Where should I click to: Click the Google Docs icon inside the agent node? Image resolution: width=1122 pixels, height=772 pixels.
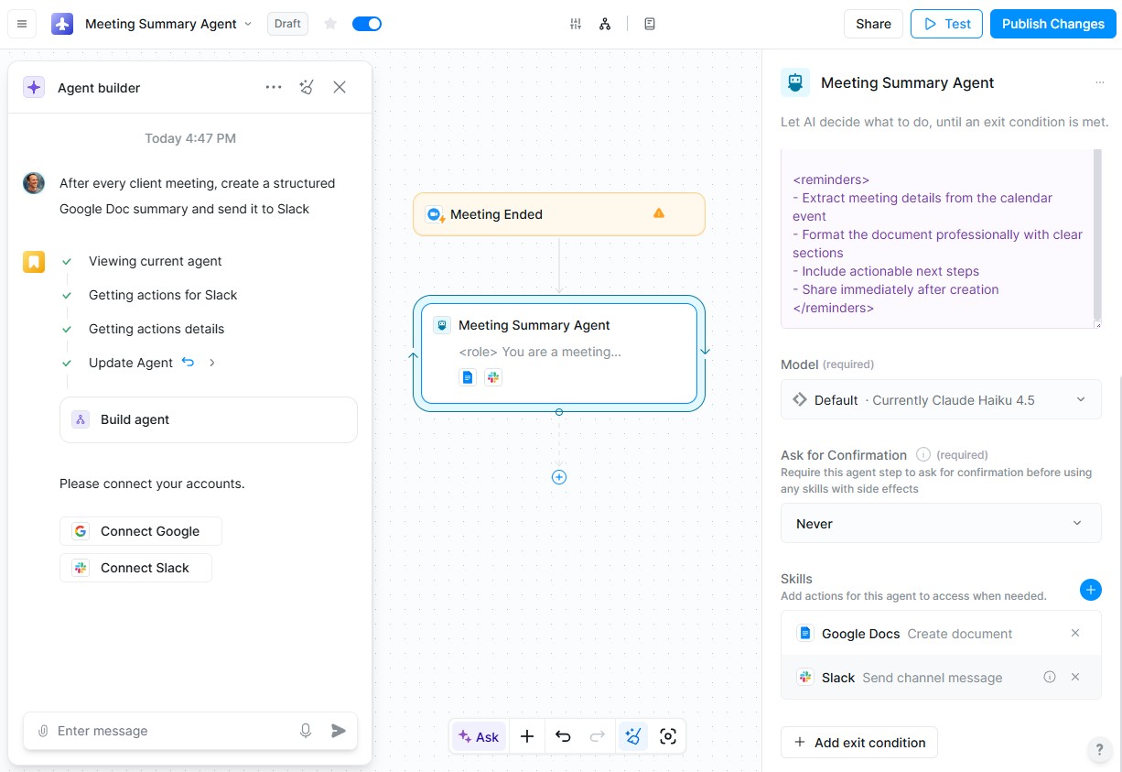(468, 376)
